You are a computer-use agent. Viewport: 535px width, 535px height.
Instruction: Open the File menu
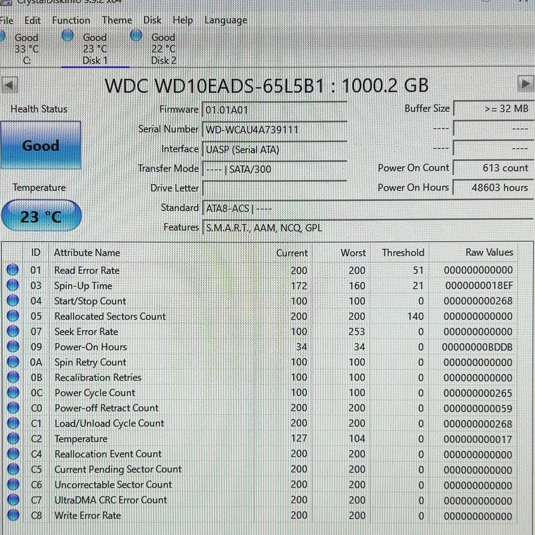[6, 21]
